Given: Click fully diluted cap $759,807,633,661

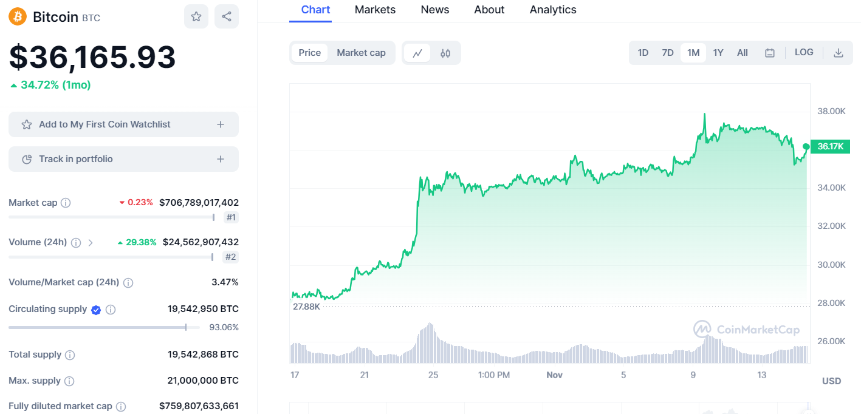Looking at the screenshot, I should click(199, 406).
